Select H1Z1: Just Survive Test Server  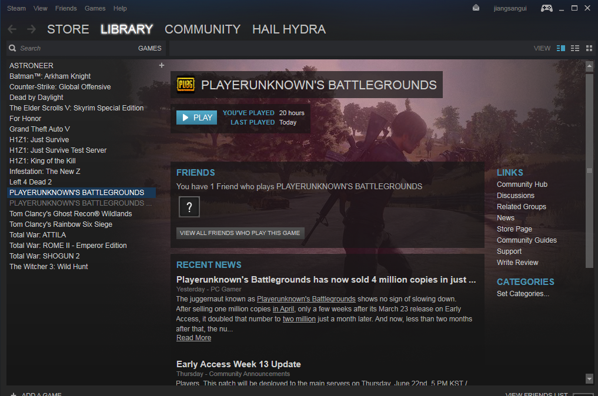(58, 150)
